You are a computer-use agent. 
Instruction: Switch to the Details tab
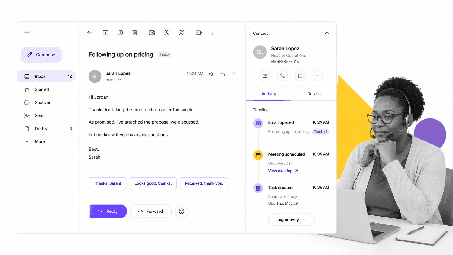click(x=314, y=94)
